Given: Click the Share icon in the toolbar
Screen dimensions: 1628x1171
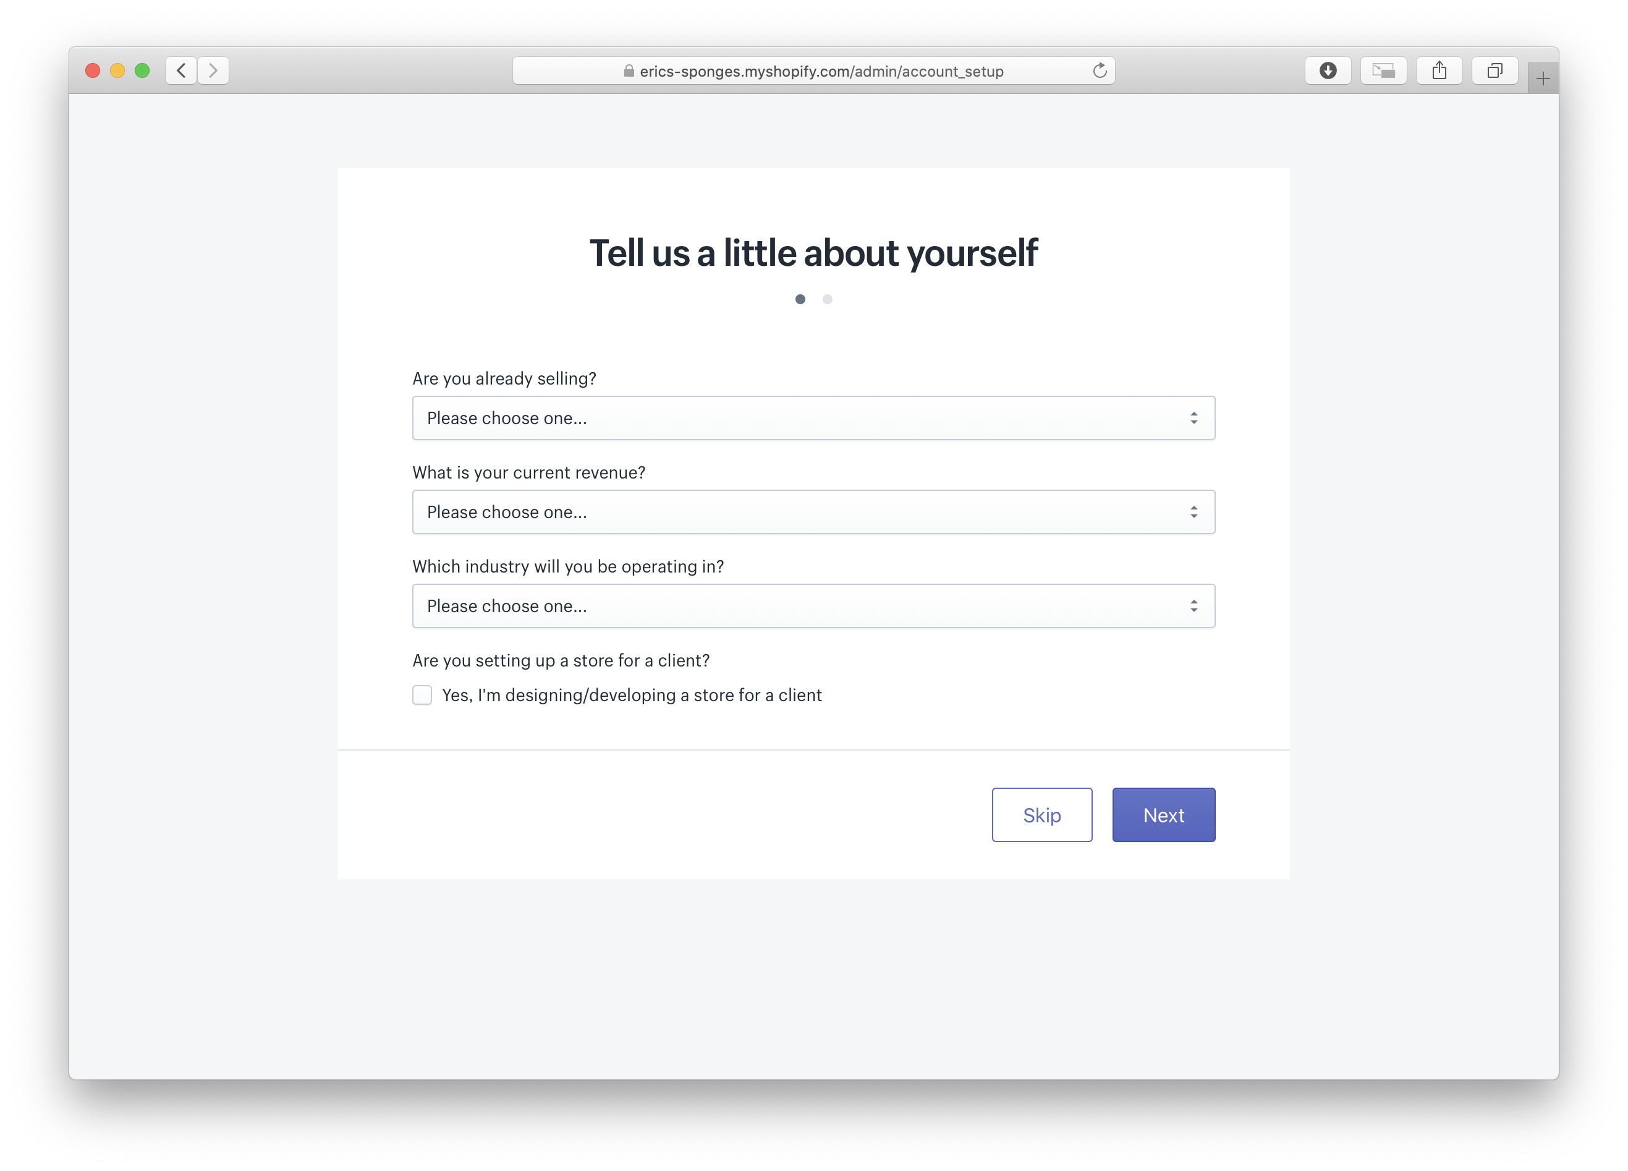Looking at the screenshot, I should pos(1438,70).
